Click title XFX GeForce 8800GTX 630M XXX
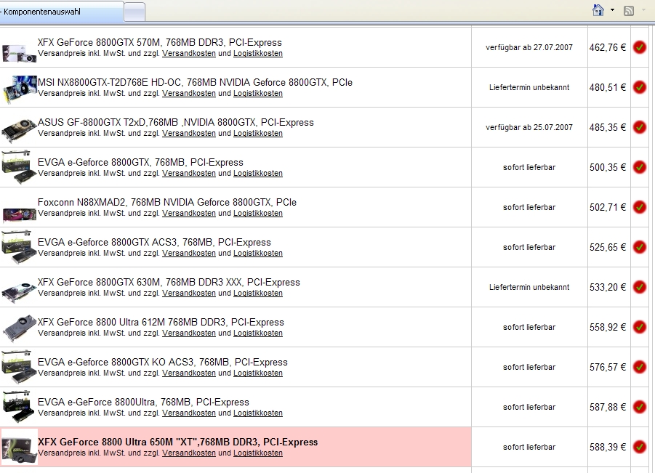 click(169, 283)
